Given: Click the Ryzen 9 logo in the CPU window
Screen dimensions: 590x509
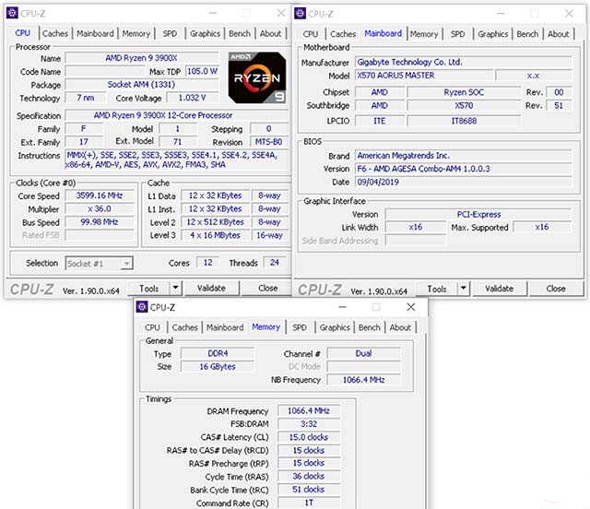Looking at the screenshot, I should [257, 78].
